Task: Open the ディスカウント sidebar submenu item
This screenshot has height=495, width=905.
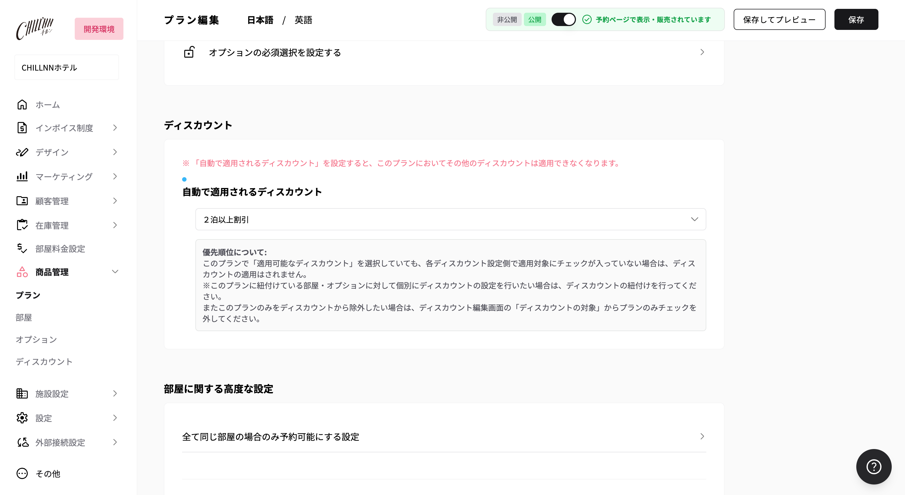Action: pos(44,362)
